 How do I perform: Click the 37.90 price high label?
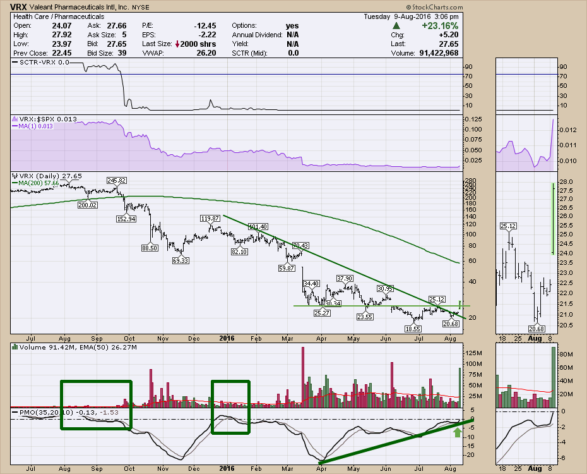coord(345,279)
